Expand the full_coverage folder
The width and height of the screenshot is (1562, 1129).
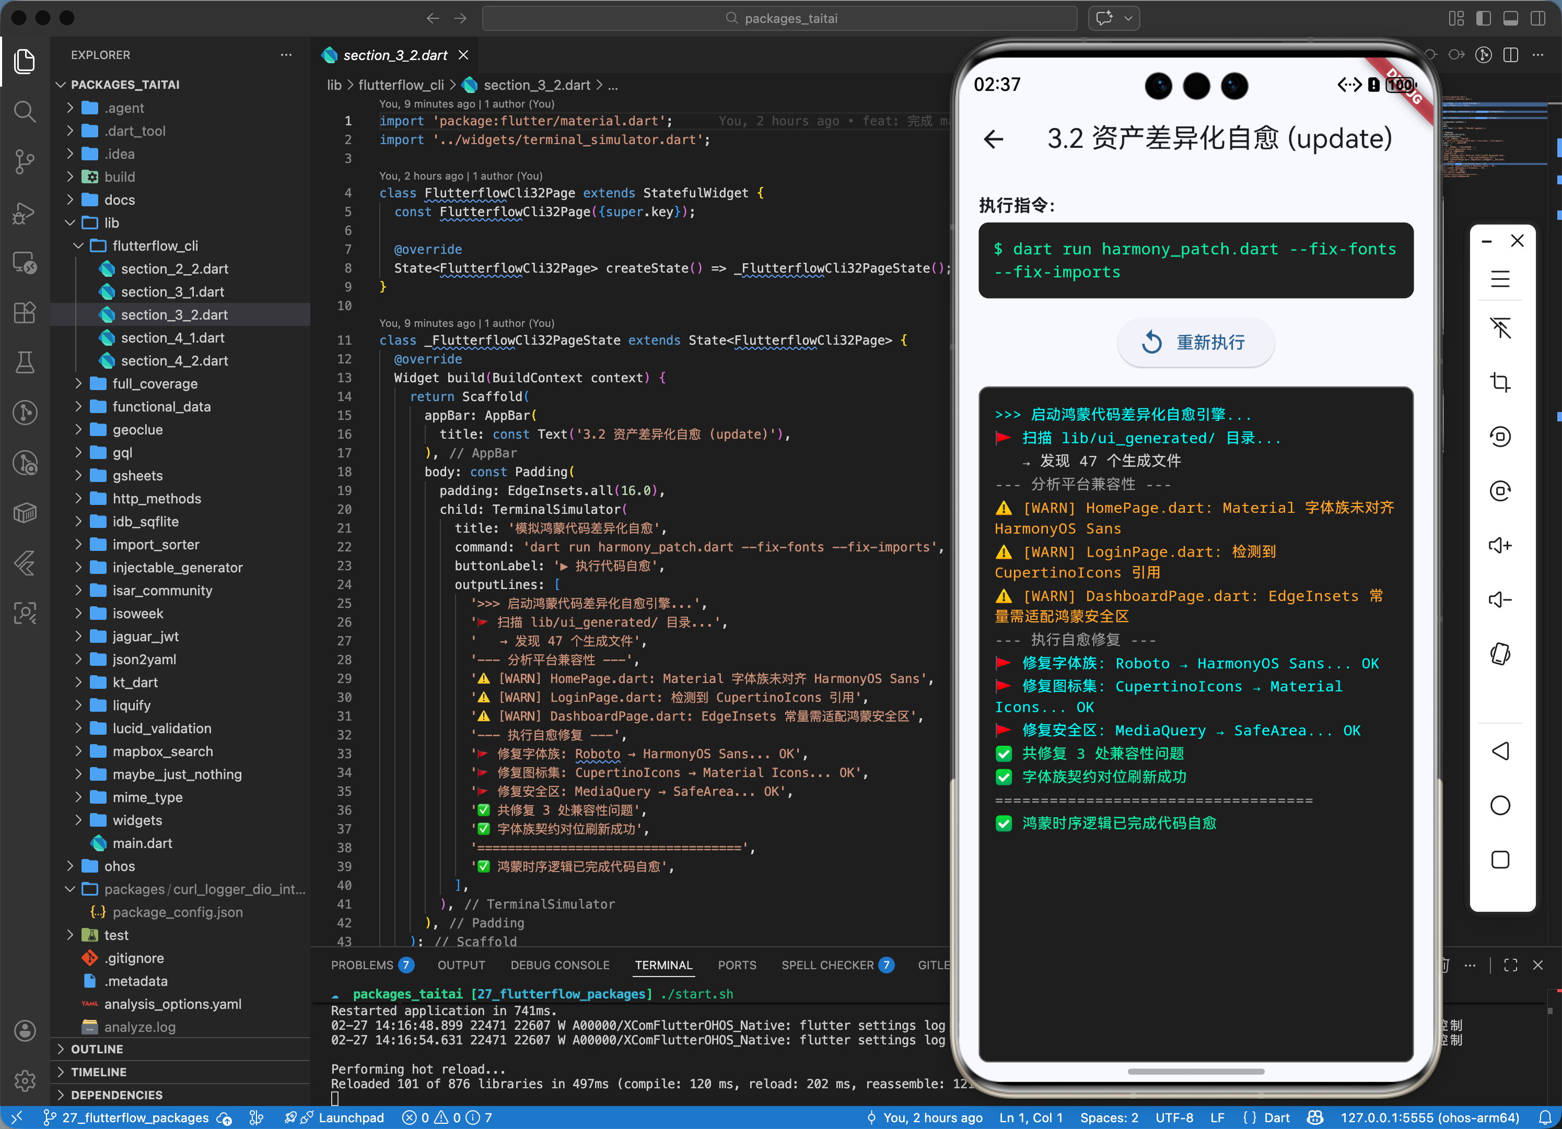[155, 383]
